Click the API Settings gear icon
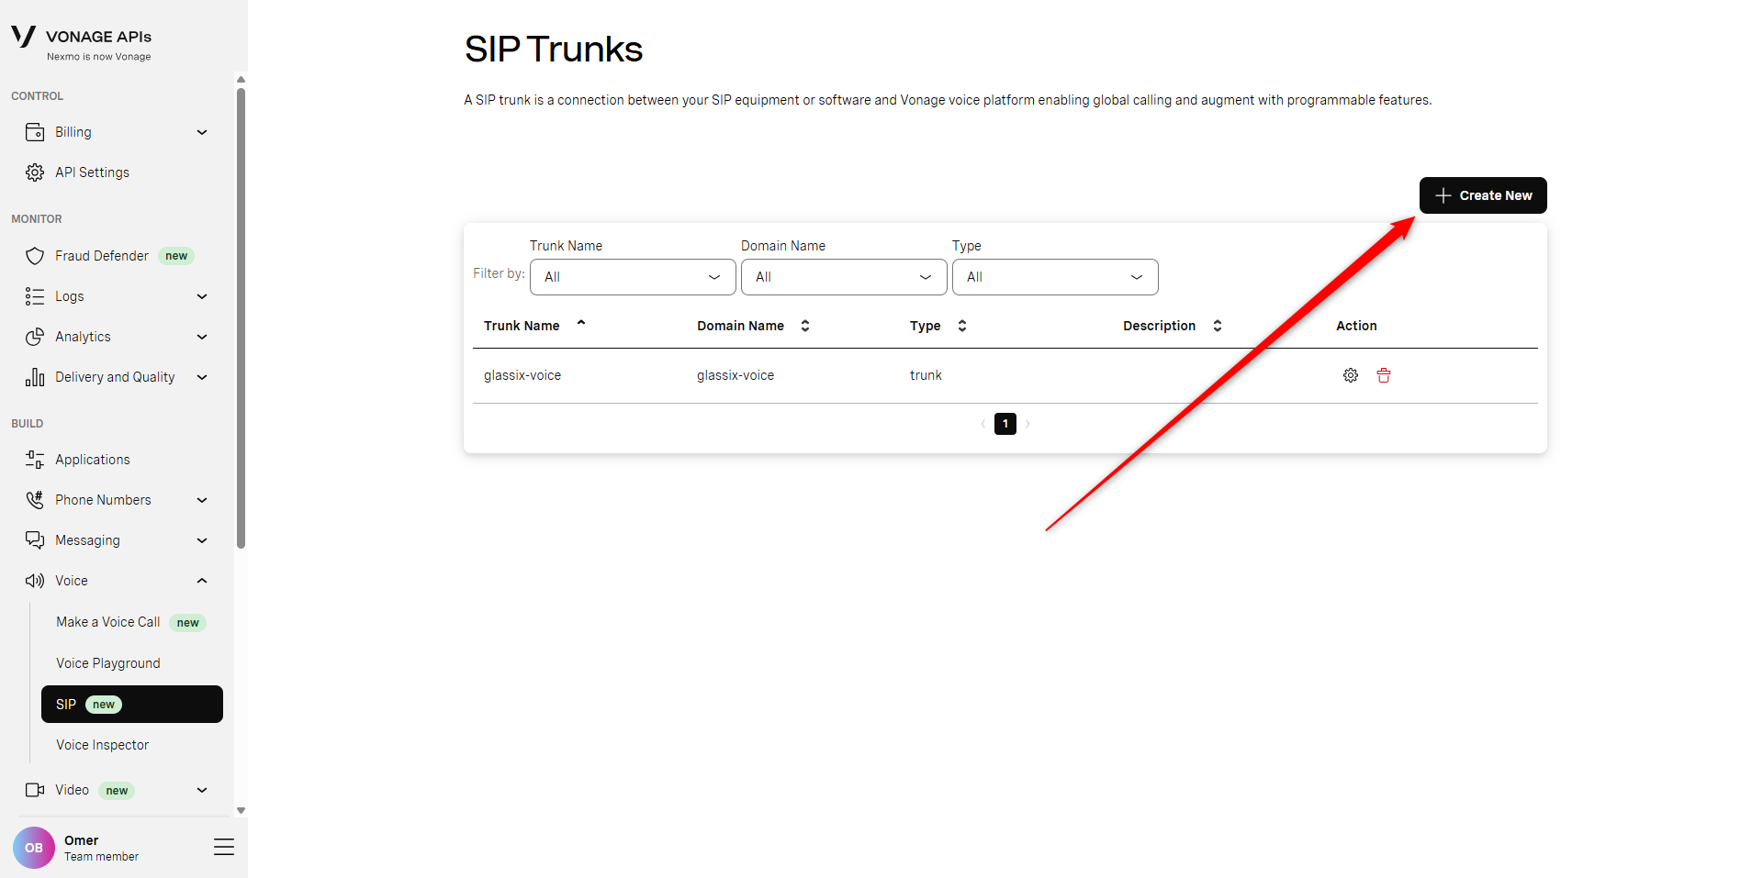This screenshot has width=1763, height=878. click(x=35, y=172)
